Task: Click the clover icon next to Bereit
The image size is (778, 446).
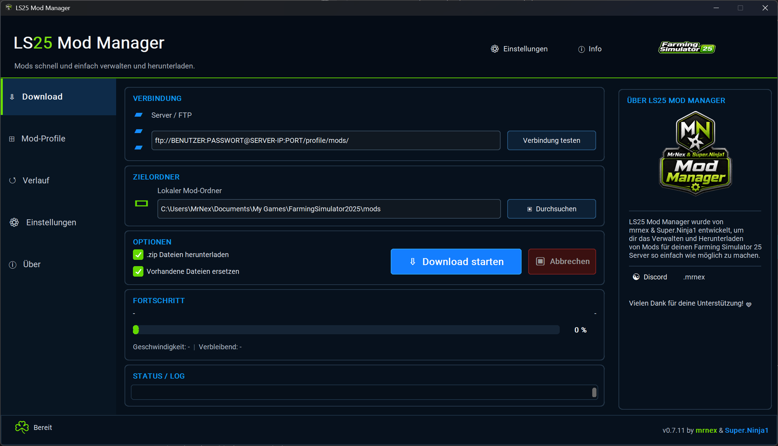Action: (22, 427)
